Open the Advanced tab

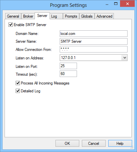tap(104, 16)
